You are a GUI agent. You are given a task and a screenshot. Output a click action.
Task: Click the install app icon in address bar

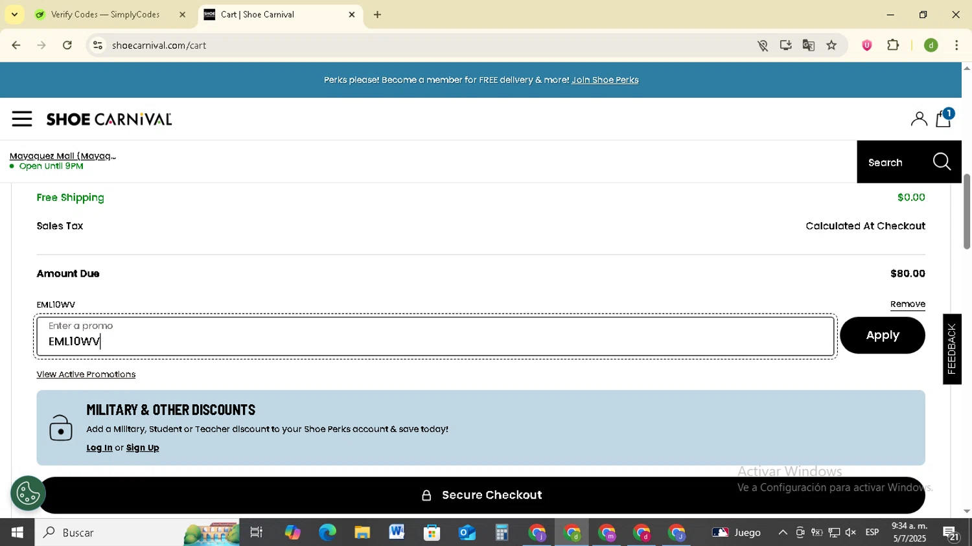click(x=786, y=45)
